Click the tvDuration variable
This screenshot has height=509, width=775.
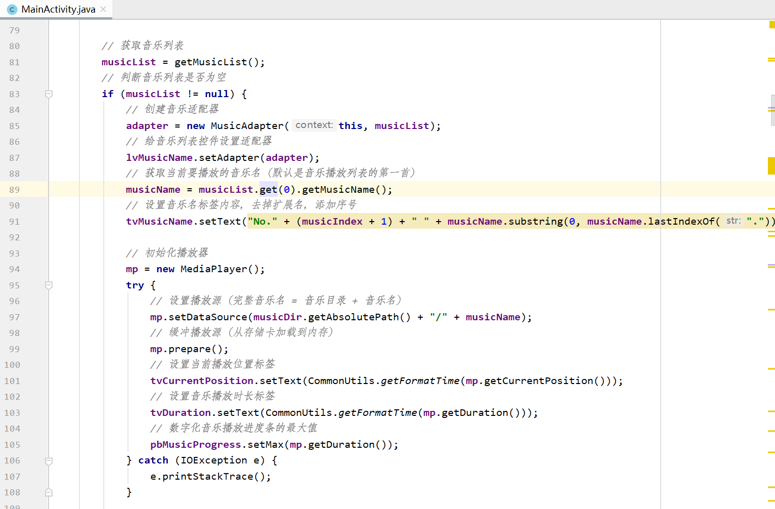pos(181,413)
